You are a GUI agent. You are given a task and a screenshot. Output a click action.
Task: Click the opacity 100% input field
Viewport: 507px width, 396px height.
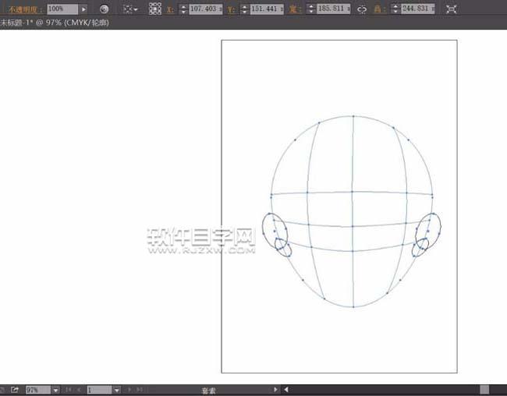tap(61, 9)
